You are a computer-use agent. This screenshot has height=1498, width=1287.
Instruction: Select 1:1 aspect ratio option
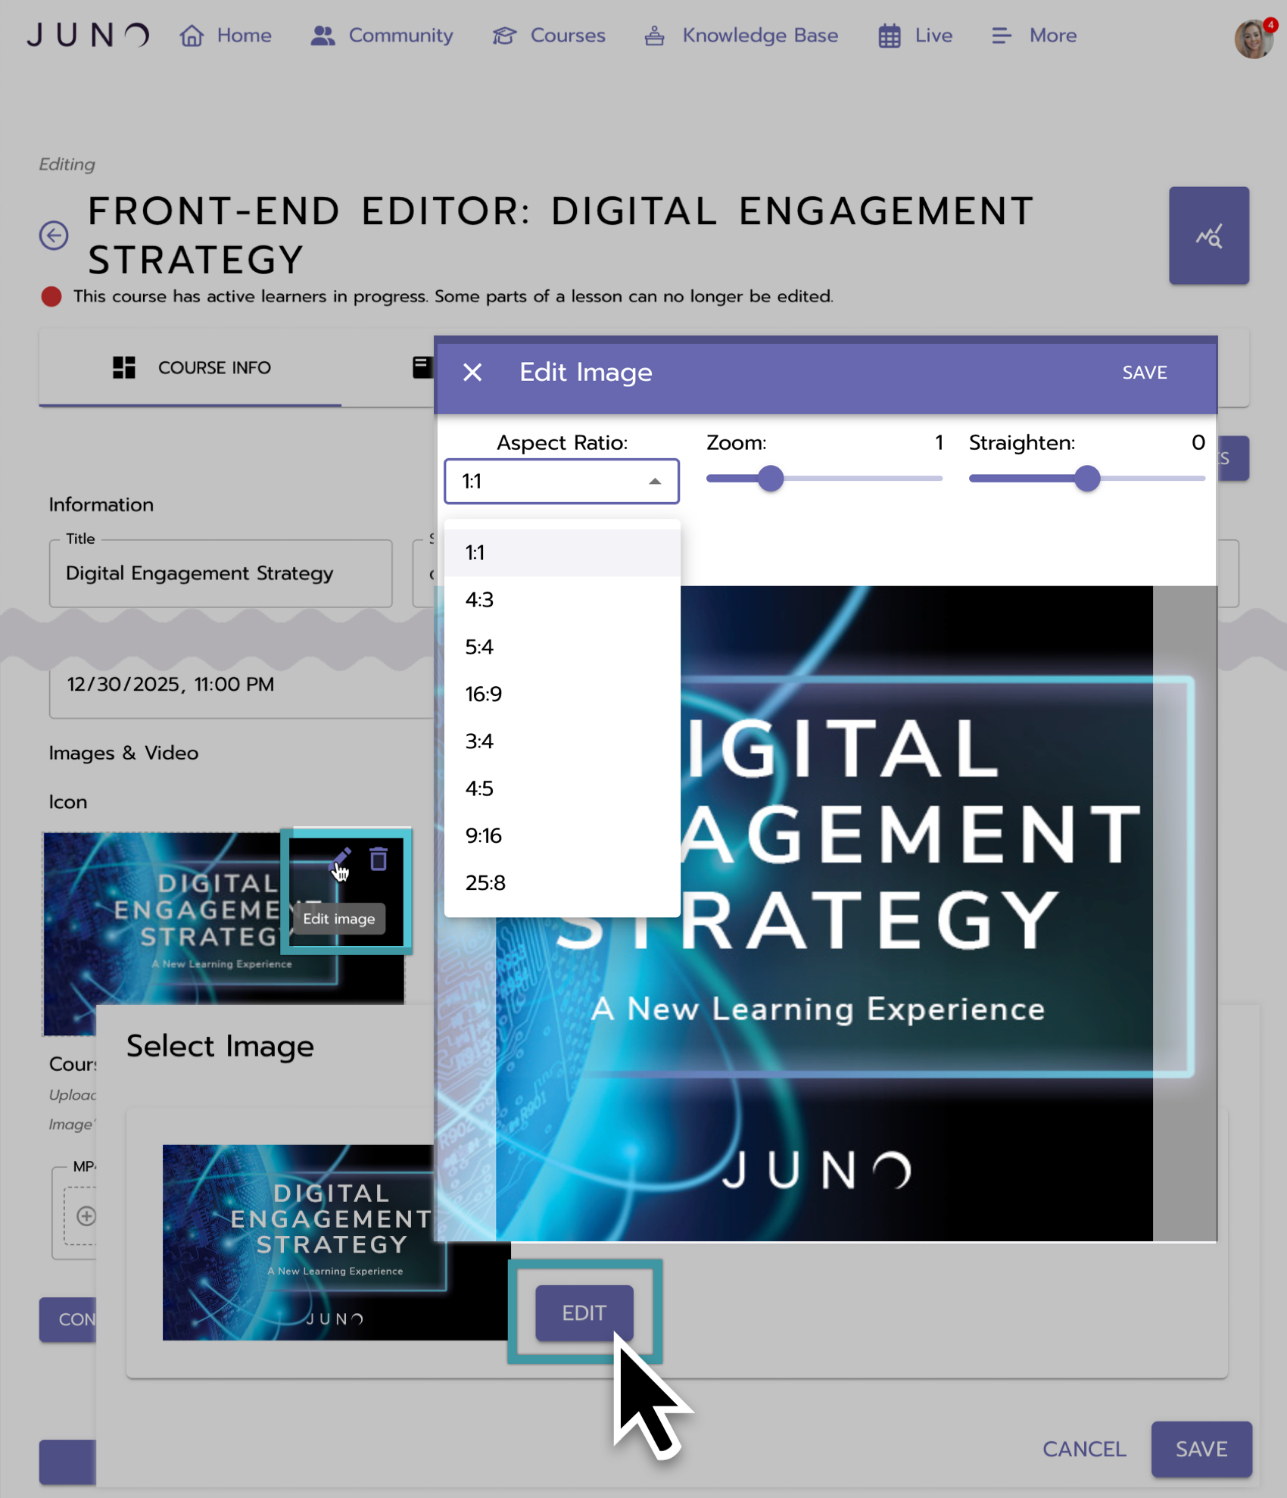point(562,553)
